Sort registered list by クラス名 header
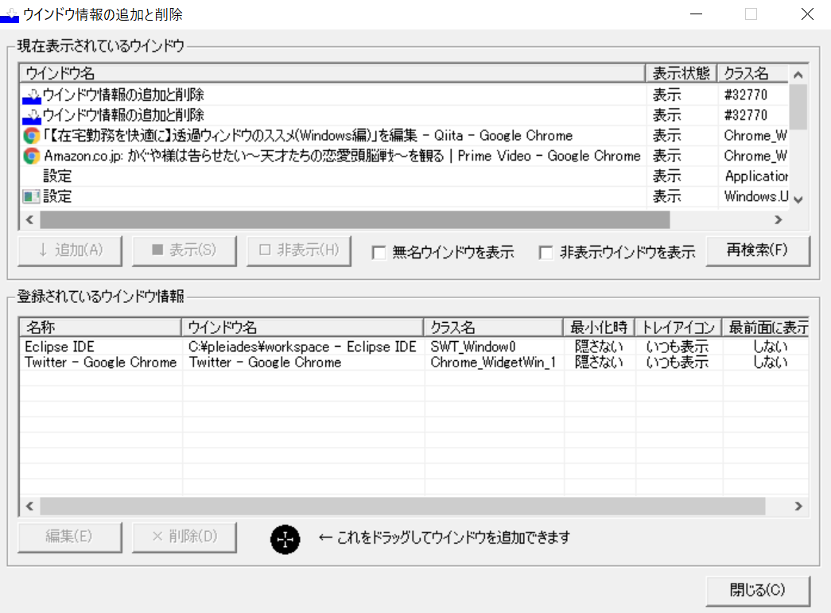This screenshot has height=613, width=831. [x=493, y=328]
